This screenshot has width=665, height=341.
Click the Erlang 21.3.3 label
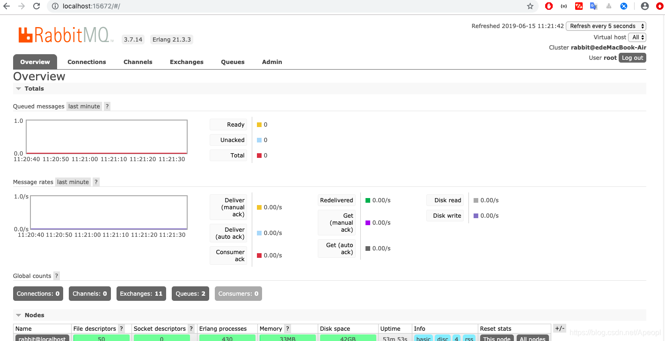pos(172,40)
